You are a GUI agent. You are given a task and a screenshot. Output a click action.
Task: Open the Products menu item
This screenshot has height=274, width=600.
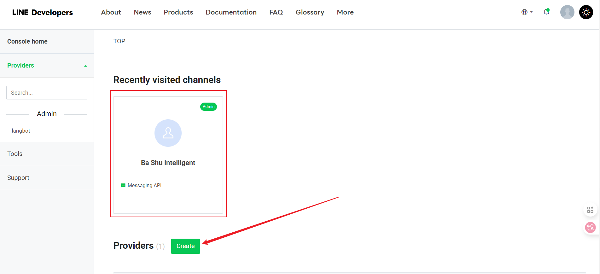tap(178, 12)
